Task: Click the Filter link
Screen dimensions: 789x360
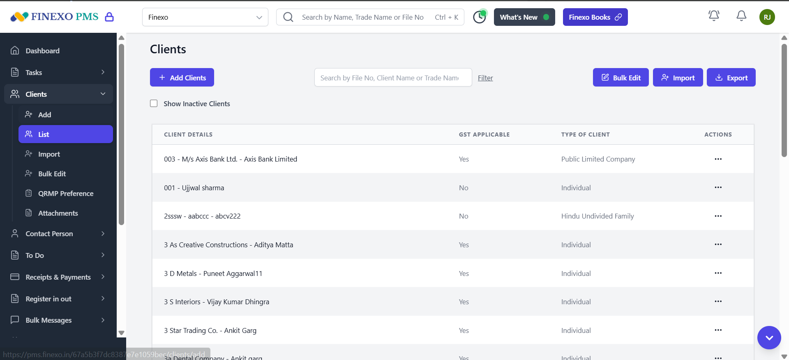Action: coord(485,78)
